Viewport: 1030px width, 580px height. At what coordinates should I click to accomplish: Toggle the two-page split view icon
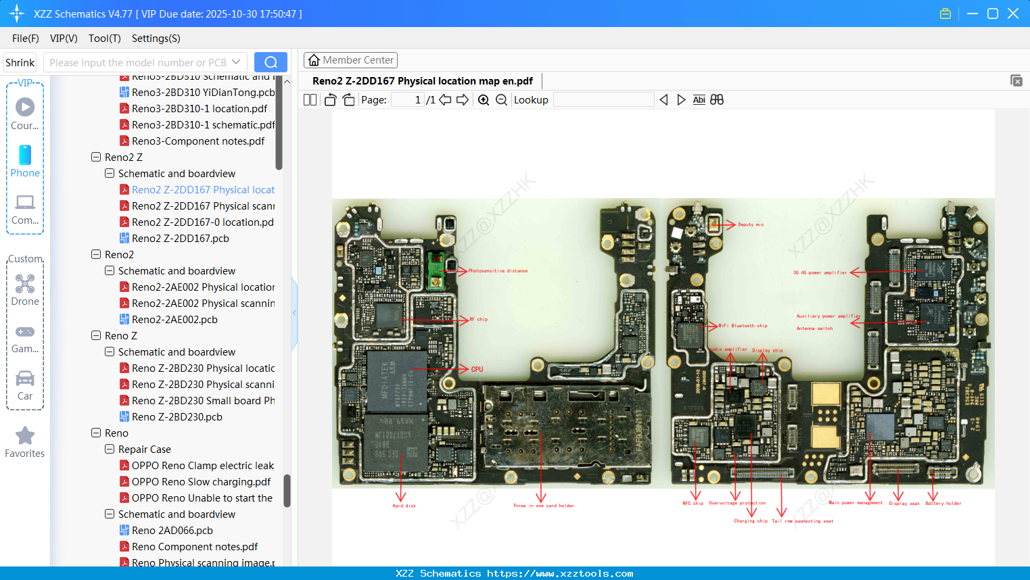coord(310,100)
